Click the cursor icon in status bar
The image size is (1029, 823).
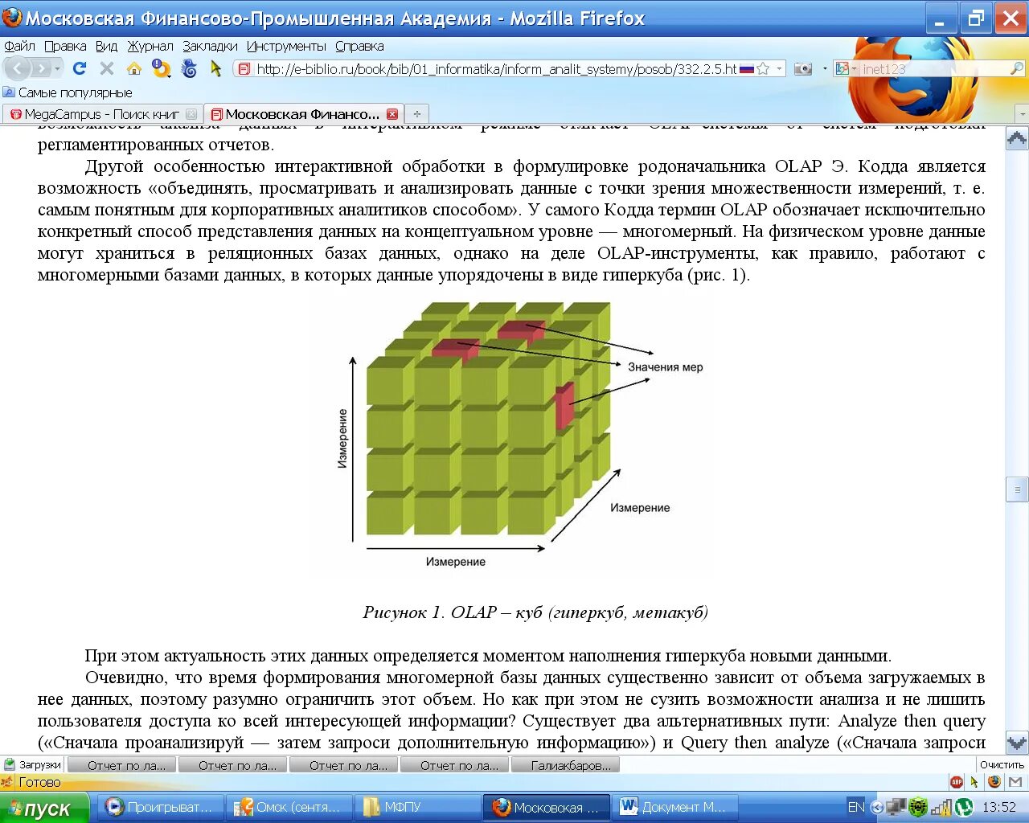pyautogui.click(x=974, y=782)
